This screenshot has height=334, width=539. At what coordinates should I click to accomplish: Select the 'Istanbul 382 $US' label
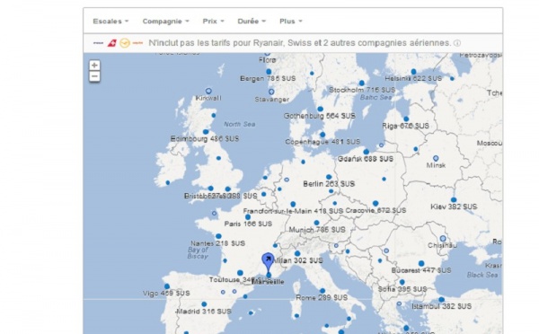pyautogui.click(x=442, y=306)
